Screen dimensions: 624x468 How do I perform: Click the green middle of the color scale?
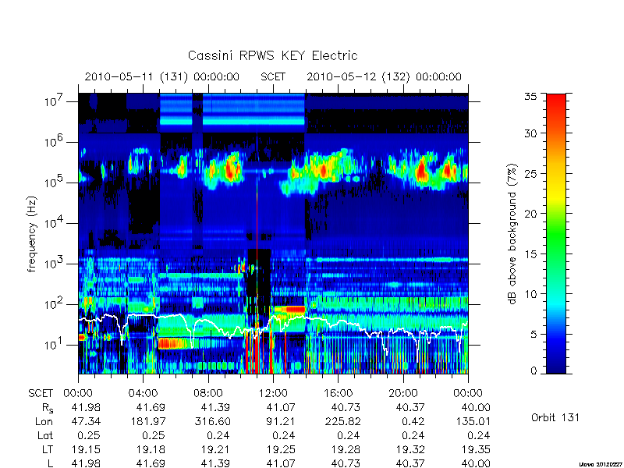[x=556, y=234]
